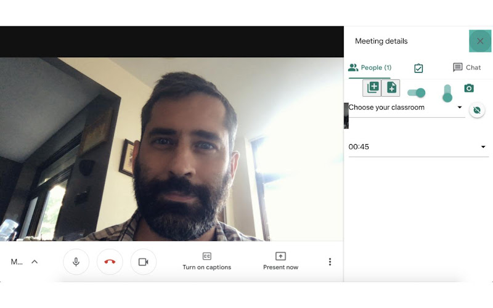Viewport: 493px width, 308px height.
Task: Close the Meeting details panel
Action: pyautogui.click(x=480, y=41)
